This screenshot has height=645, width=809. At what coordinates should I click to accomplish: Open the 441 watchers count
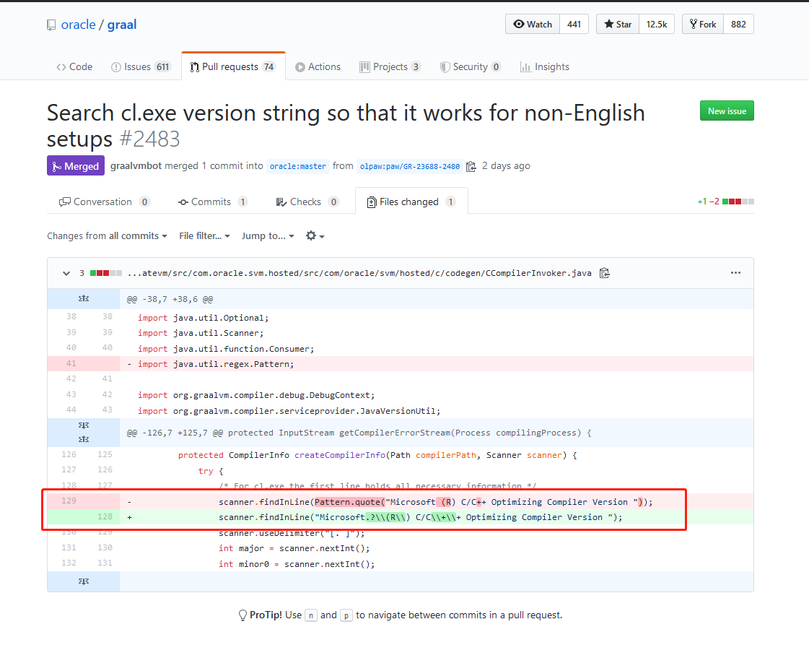click(x=574, y=25)
